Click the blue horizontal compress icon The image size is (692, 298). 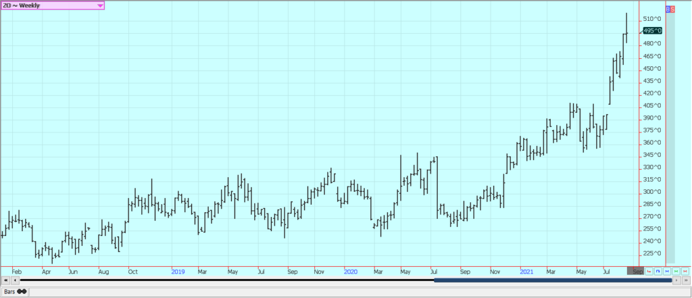[x=667, y=271]
